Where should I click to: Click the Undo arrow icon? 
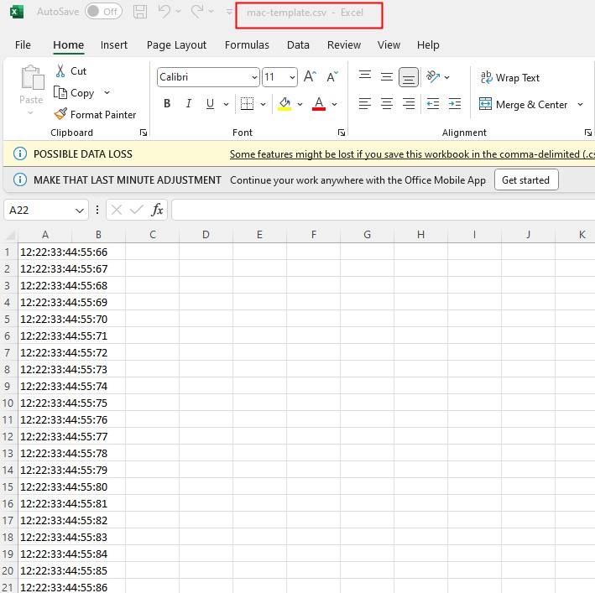[164, 12]
